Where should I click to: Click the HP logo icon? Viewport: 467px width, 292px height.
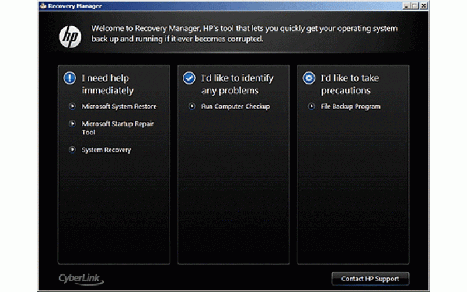69,36
